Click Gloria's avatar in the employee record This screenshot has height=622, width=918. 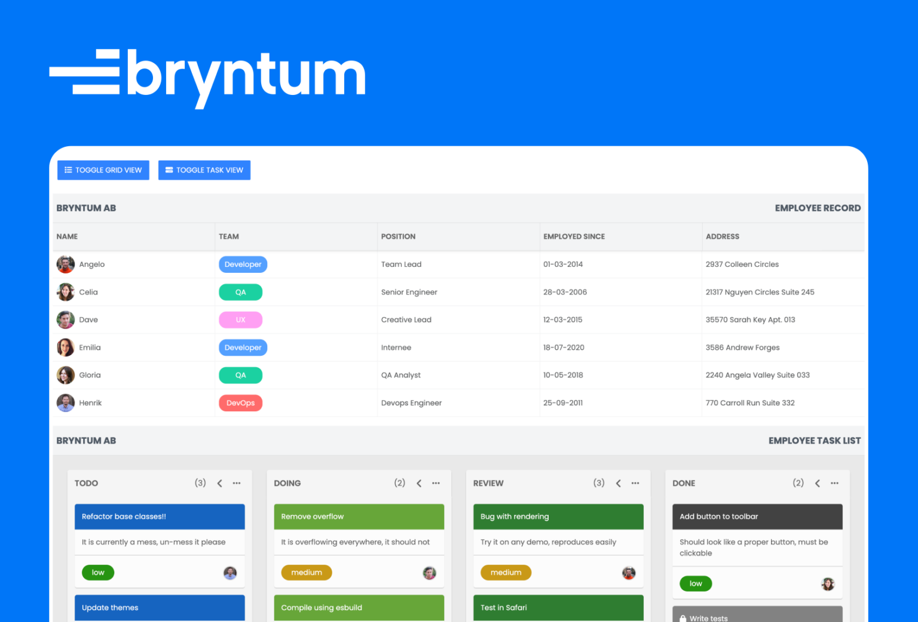coord(65,375)
